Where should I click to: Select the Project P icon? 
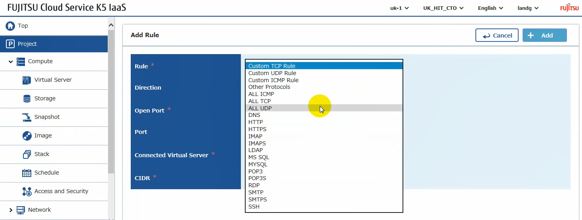(x=10, y=44)
